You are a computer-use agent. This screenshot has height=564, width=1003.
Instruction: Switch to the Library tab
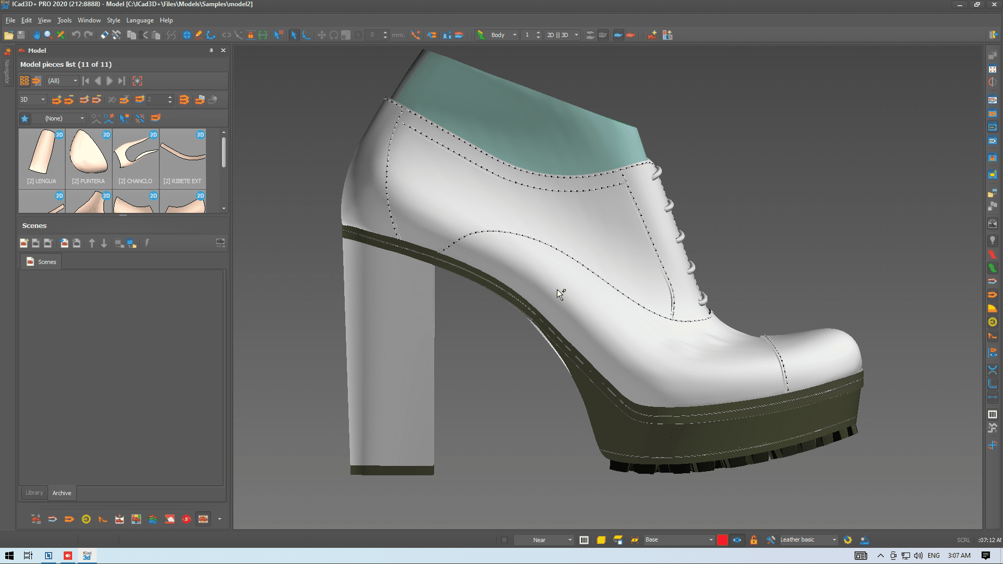(34, 493)
